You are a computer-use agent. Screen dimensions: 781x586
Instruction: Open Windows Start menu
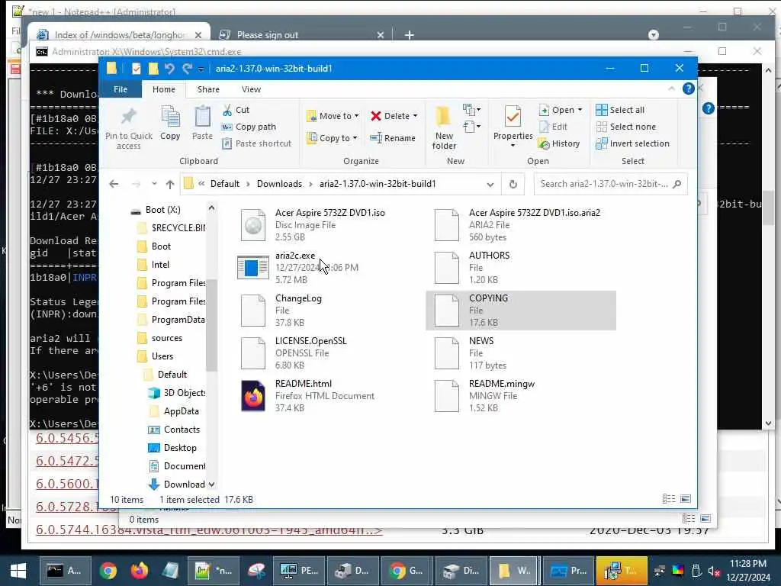click(x=18, y=571)
